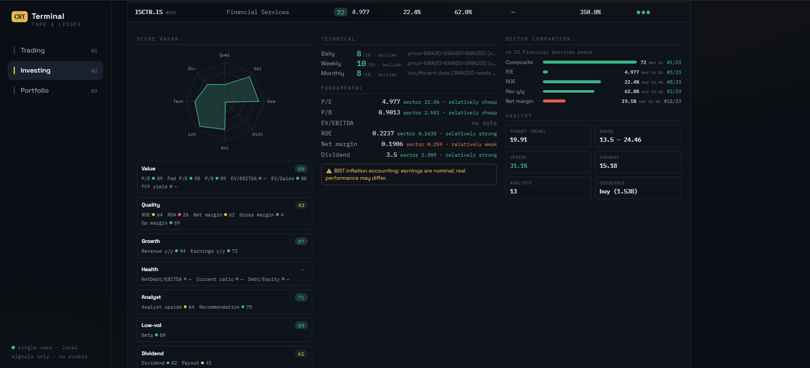Click the EV/EBITDA no data row
810x368 pixels.
[409, 123]
